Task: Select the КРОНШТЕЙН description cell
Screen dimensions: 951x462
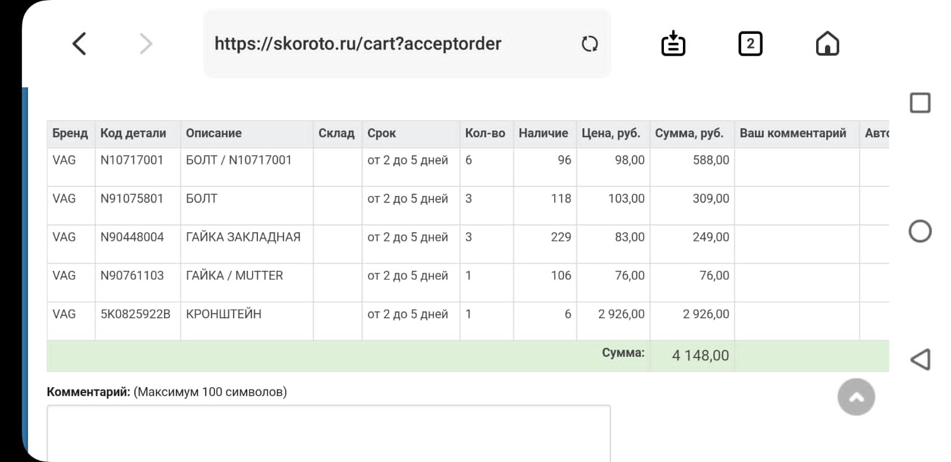Action: (x=224, y=314)
